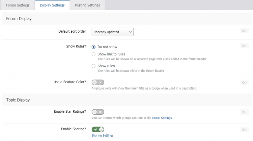Screen dimensions: 253x141
Task: Choose 'Show link to rules' radio button
Action: [94, 54]
